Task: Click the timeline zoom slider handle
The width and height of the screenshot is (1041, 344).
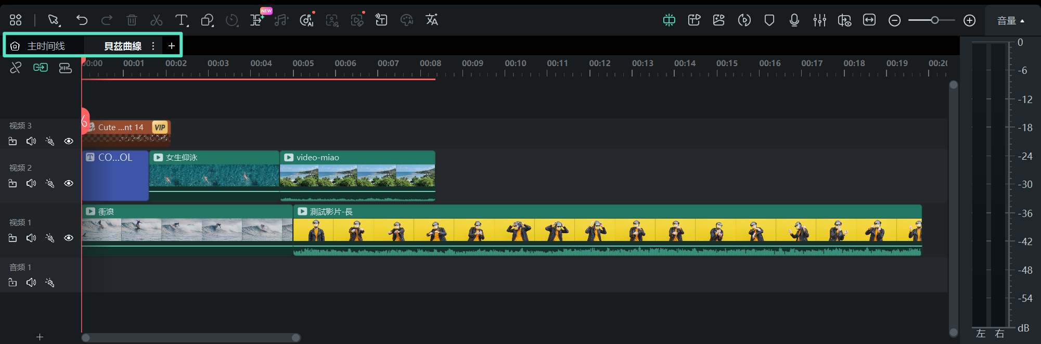Action: (x=935, y=20)
